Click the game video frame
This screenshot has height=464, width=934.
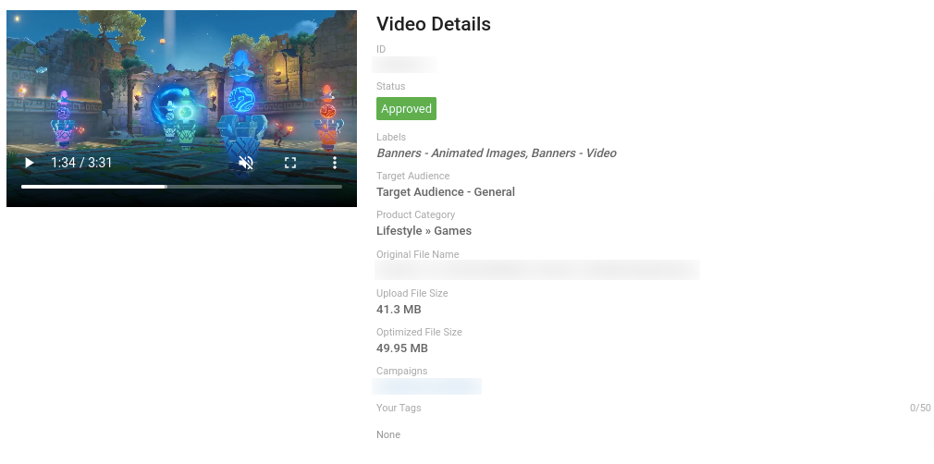(x=181, y=83)
